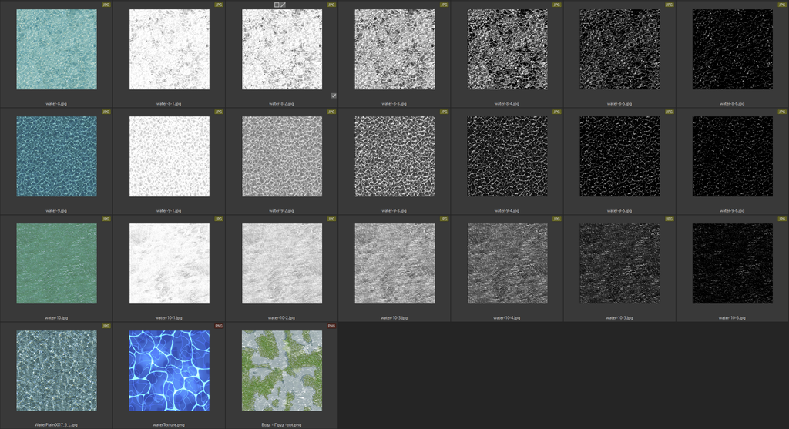Select the green water-10.jpg thumbnail
The image size is (789, 429).
click(x=56, y=263)
